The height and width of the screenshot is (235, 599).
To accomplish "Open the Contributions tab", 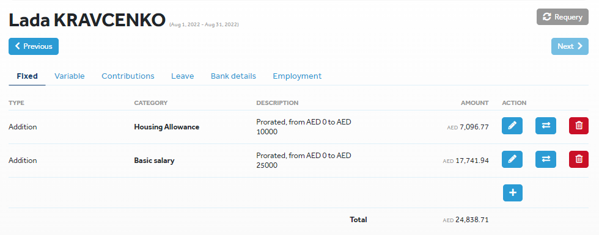I will [x=128, y=76].
